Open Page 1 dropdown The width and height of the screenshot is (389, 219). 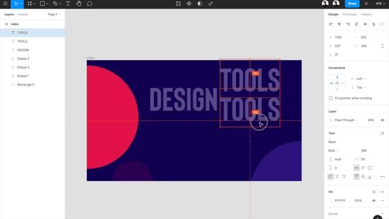coord(54,15)
